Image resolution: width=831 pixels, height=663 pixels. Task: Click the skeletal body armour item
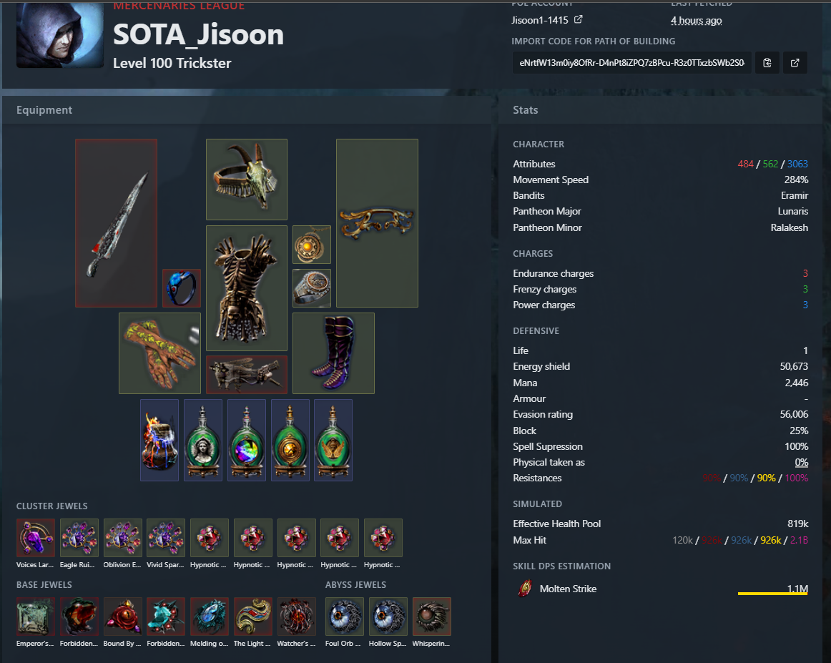pyautogui.click(x=247, y=288)
